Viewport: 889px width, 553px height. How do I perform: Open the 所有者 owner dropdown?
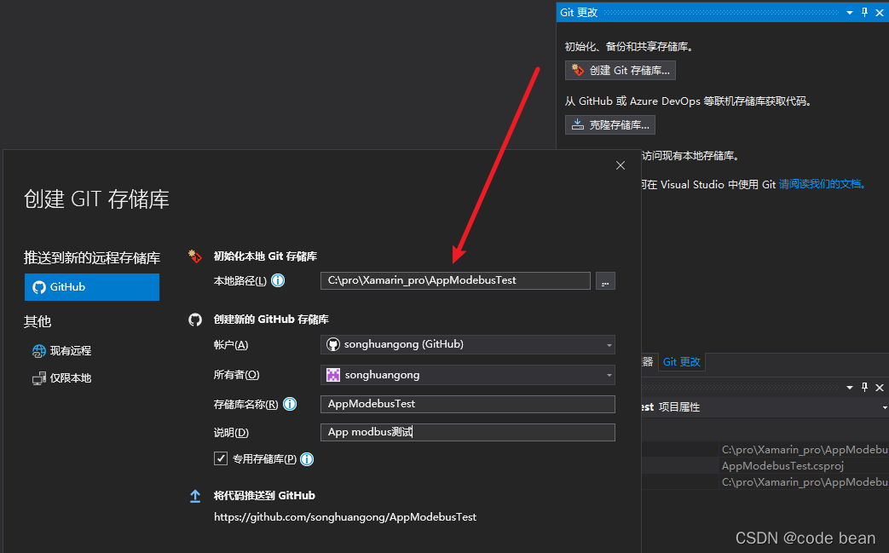coord(609,375)
